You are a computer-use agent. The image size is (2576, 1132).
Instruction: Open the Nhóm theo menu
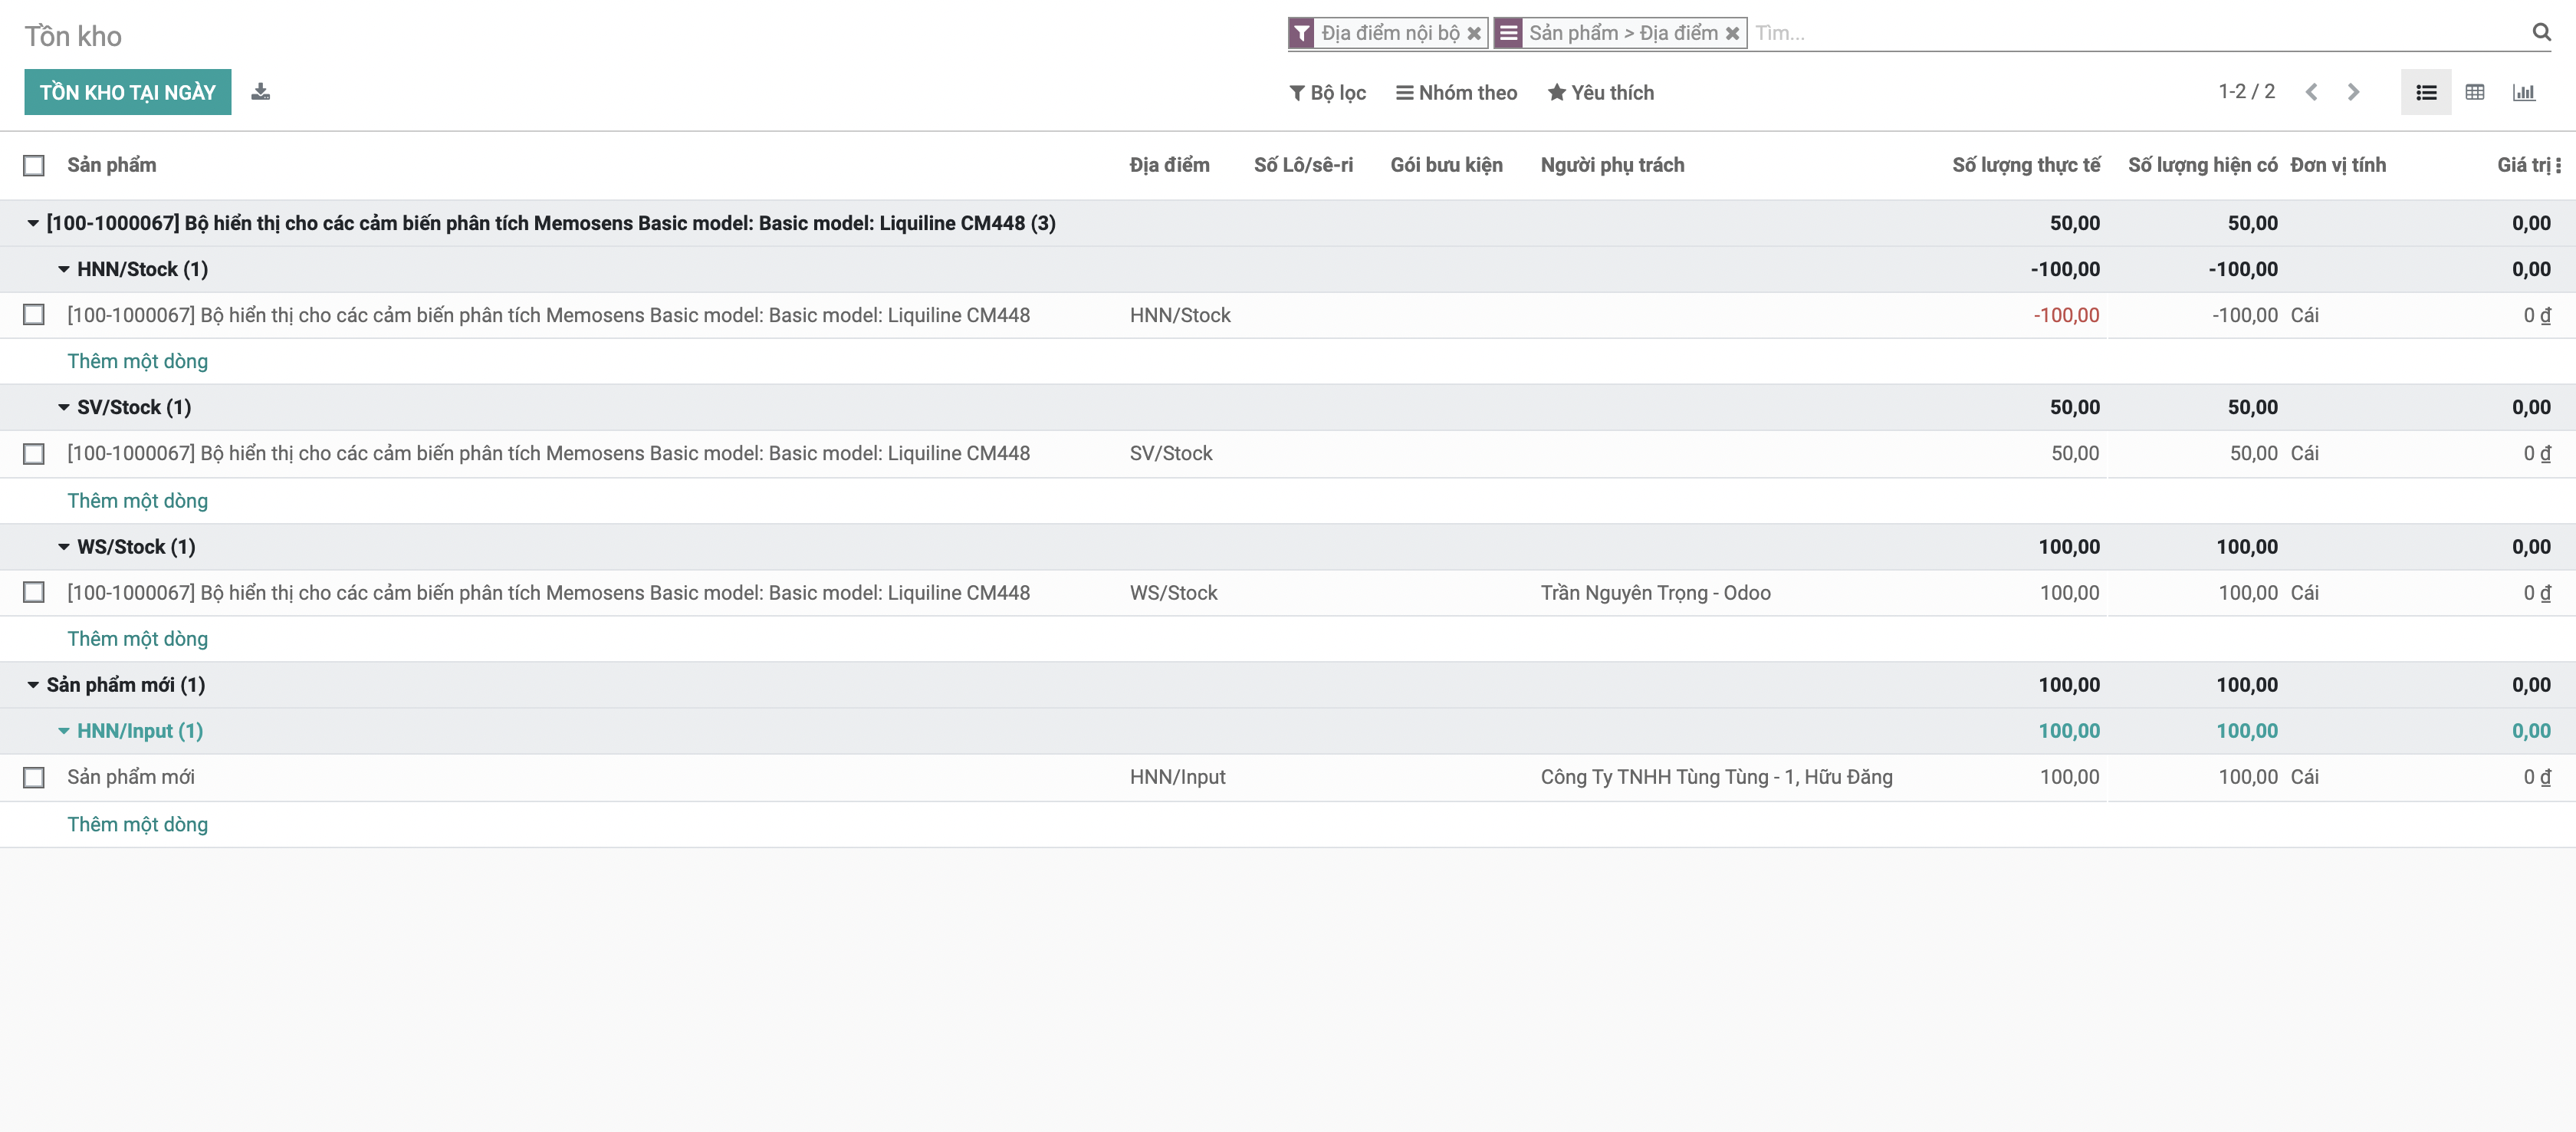click(x=1456, y=92)
